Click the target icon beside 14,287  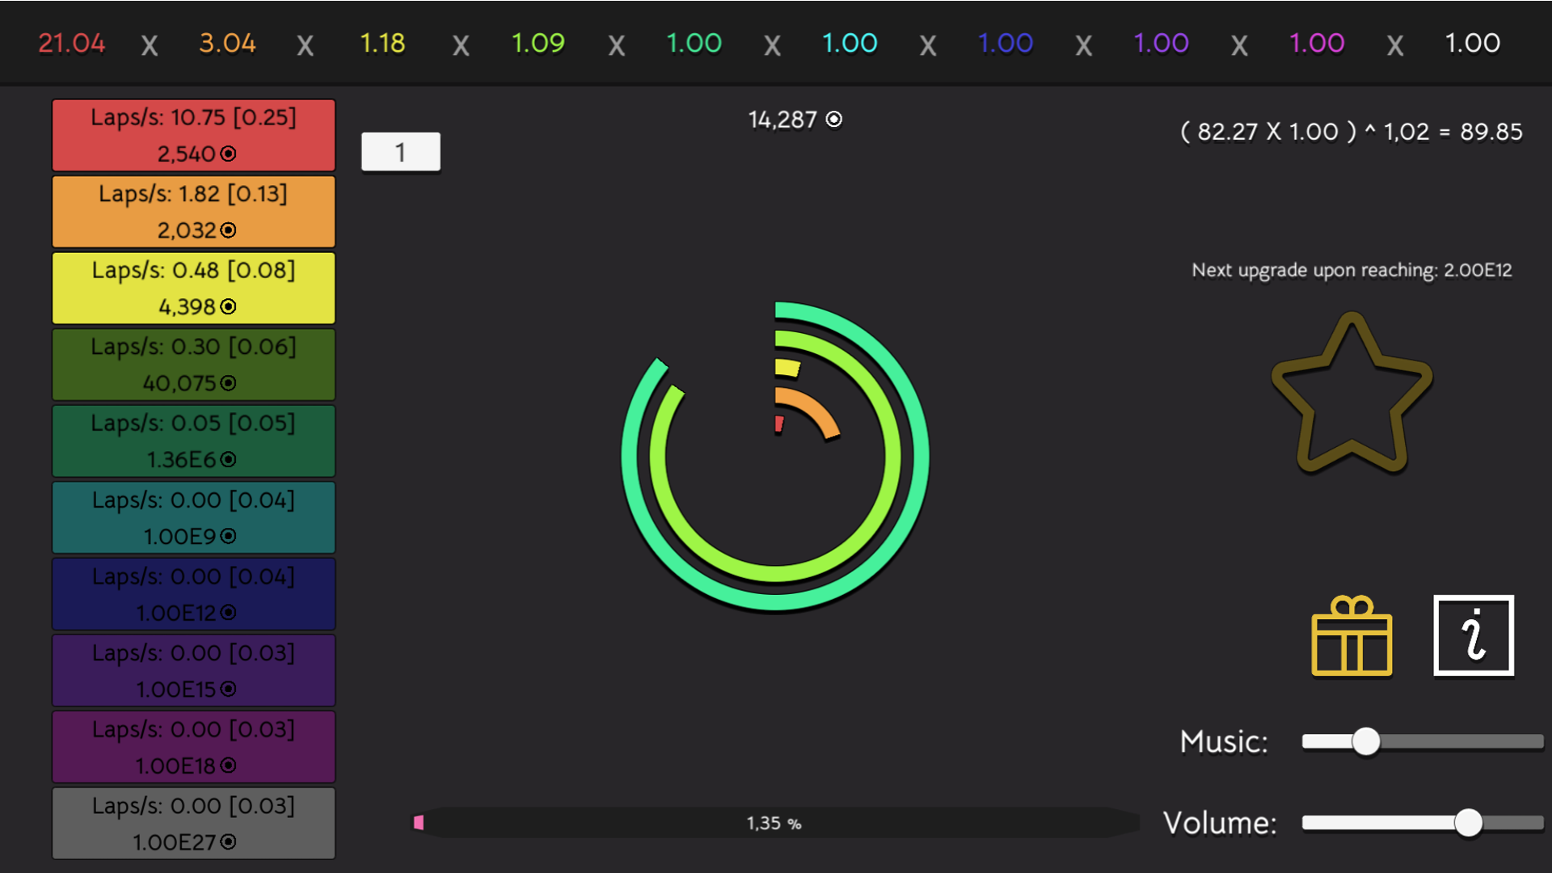pyautogui.click(x=833, y=119)
